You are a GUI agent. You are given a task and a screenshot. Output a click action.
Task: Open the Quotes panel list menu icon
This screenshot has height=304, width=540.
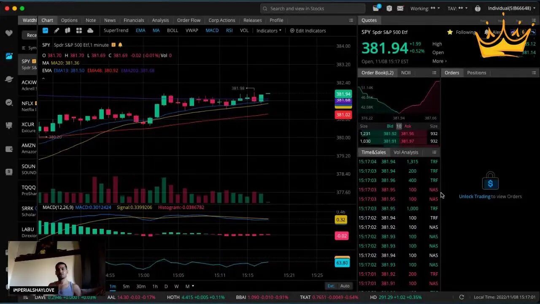pos(534,20)
